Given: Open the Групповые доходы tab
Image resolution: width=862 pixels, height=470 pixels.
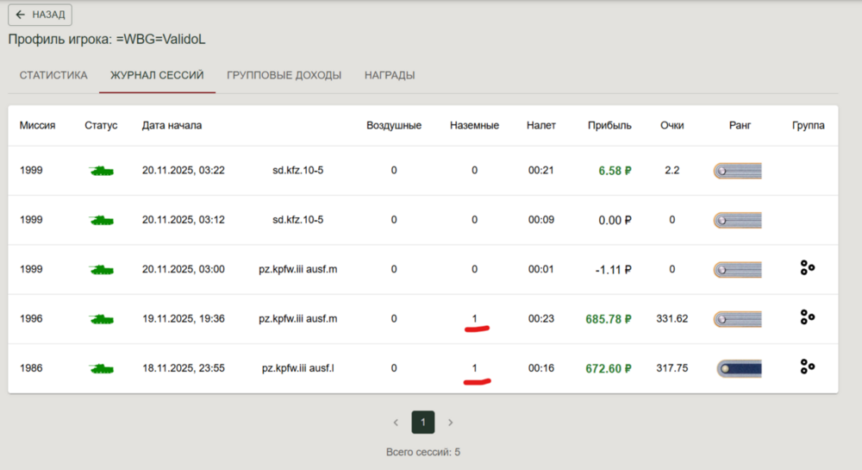Looking at the screenshot, I should [x=284, y=75].
